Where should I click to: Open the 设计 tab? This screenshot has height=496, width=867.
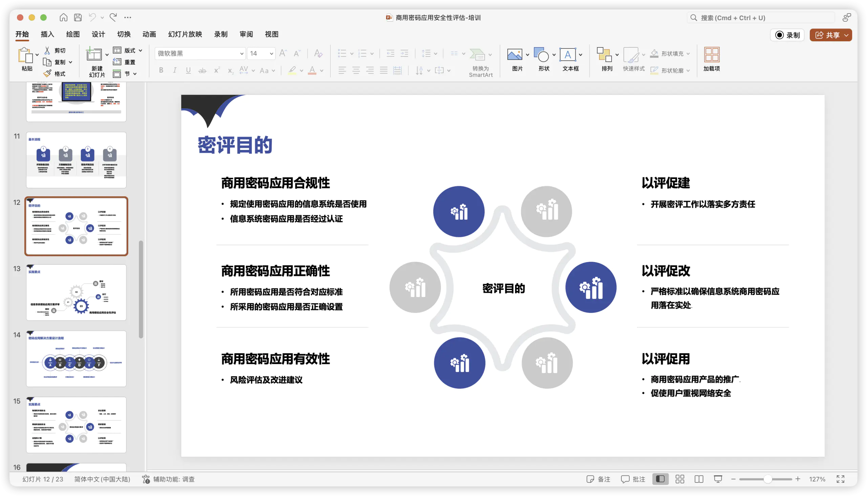tap(99, 34)
